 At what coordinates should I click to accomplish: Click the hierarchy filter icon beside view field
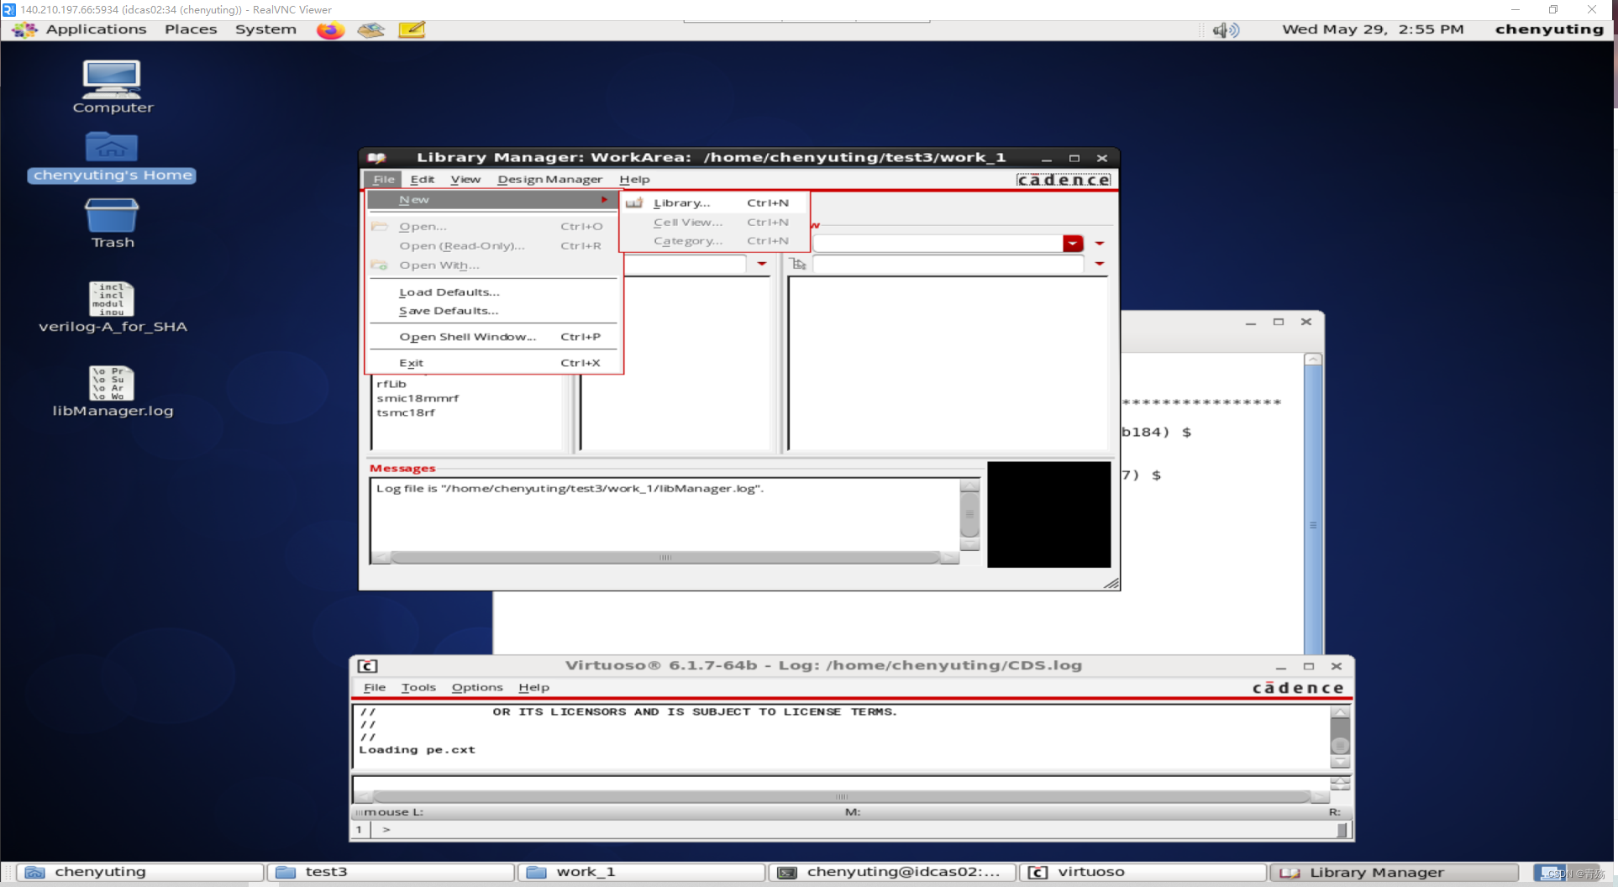798,264
